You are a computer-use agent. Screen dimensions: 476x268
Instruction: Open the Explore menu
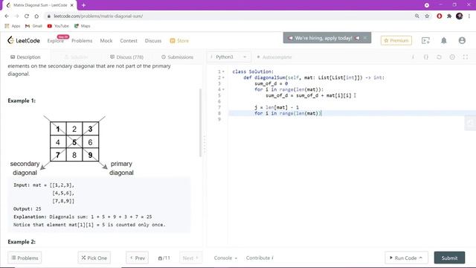(x=56, y=41)
